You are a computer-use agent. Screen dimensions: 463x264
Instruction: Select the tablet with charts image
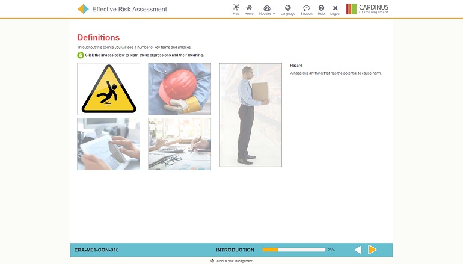pyautogui.click(x=108, y=144)
